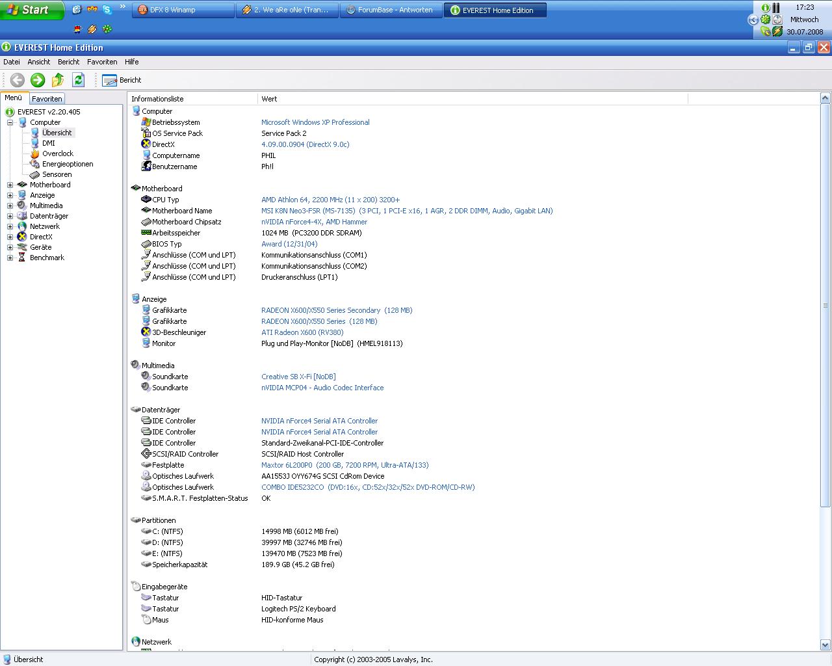Follow Microsoft Windows XP Professional link
The width and height of the screenshot is (832, 666).
(315, 122)
